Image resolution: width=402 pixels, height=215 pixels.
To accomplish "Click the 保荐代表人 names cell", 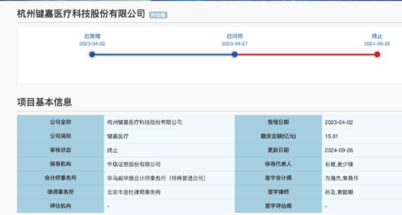I will click(x=362, y=164).
